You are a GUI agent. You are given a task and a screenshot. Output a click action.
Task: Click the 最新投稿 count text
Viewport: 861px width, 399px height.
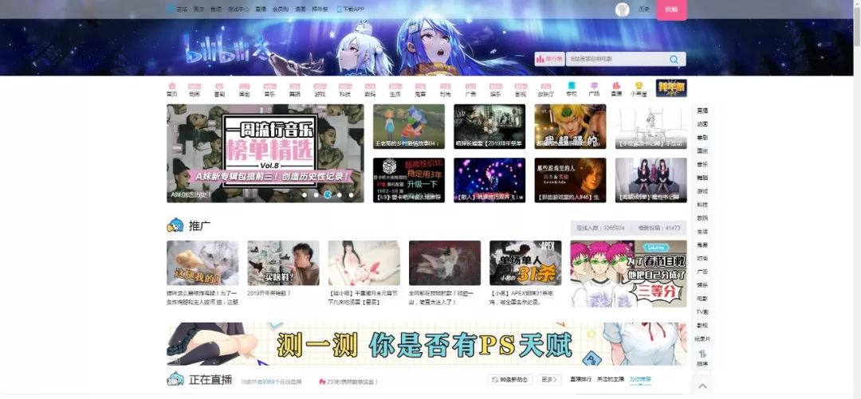point(659,228)
